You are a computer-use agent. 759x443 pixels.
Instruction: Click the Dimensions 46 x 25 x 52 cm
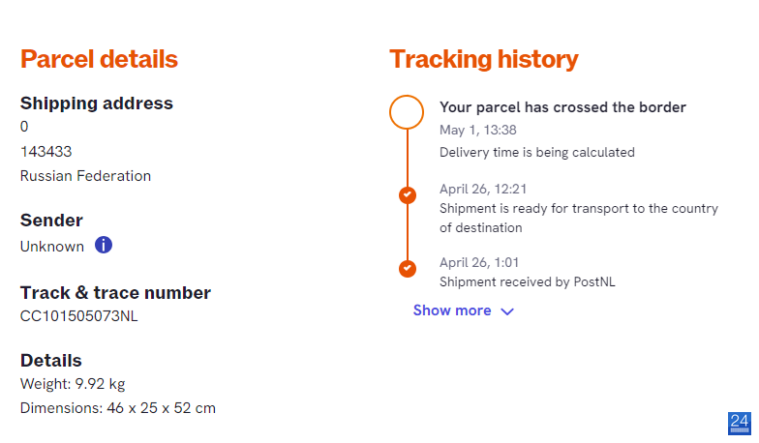coord(118,408)
